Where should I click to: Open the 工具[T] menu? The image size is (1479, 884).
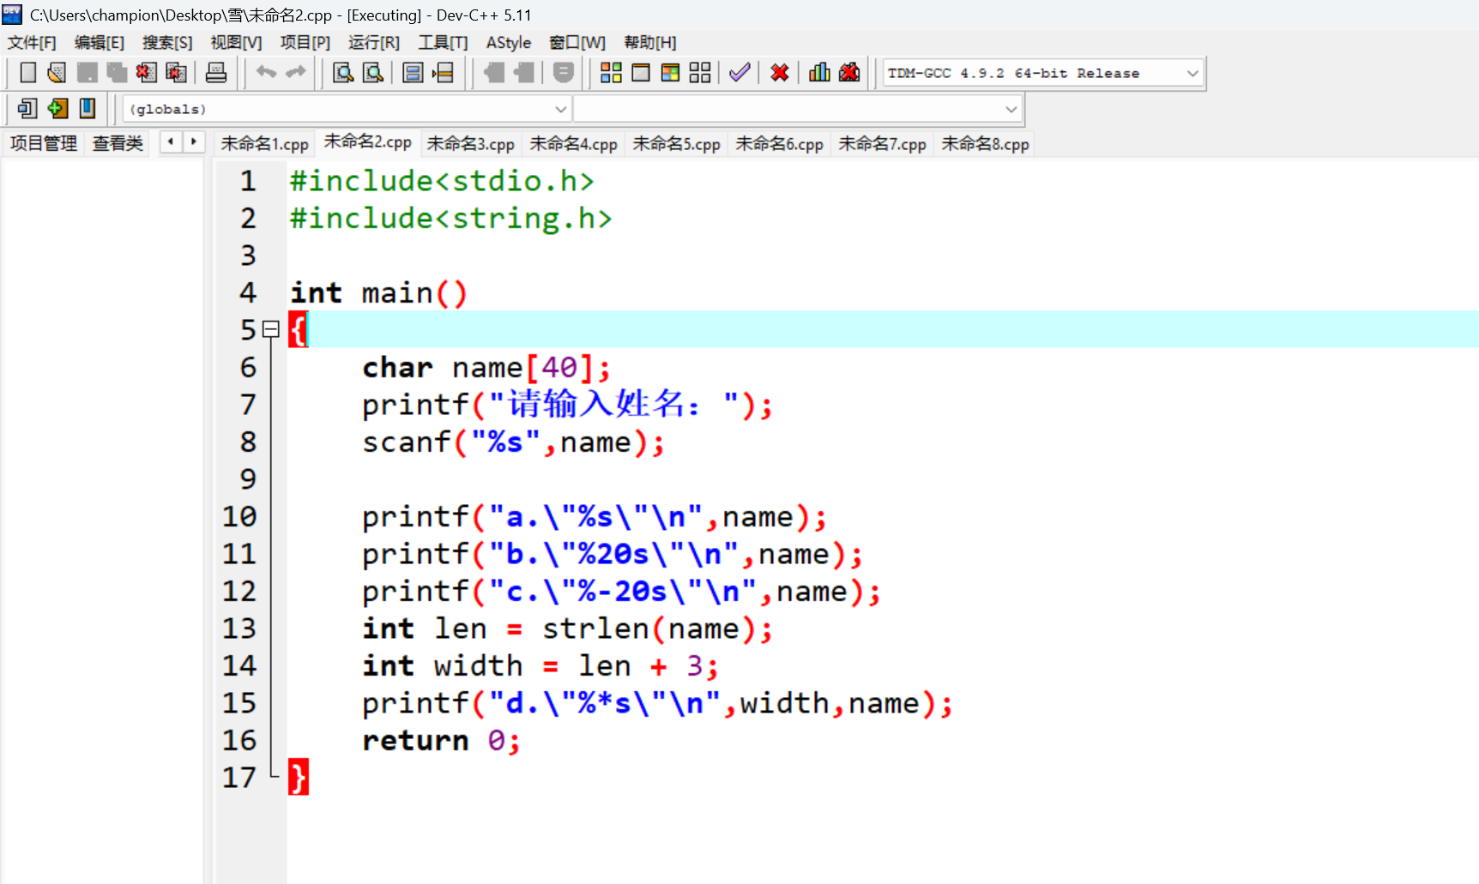(x=443, y=43)
